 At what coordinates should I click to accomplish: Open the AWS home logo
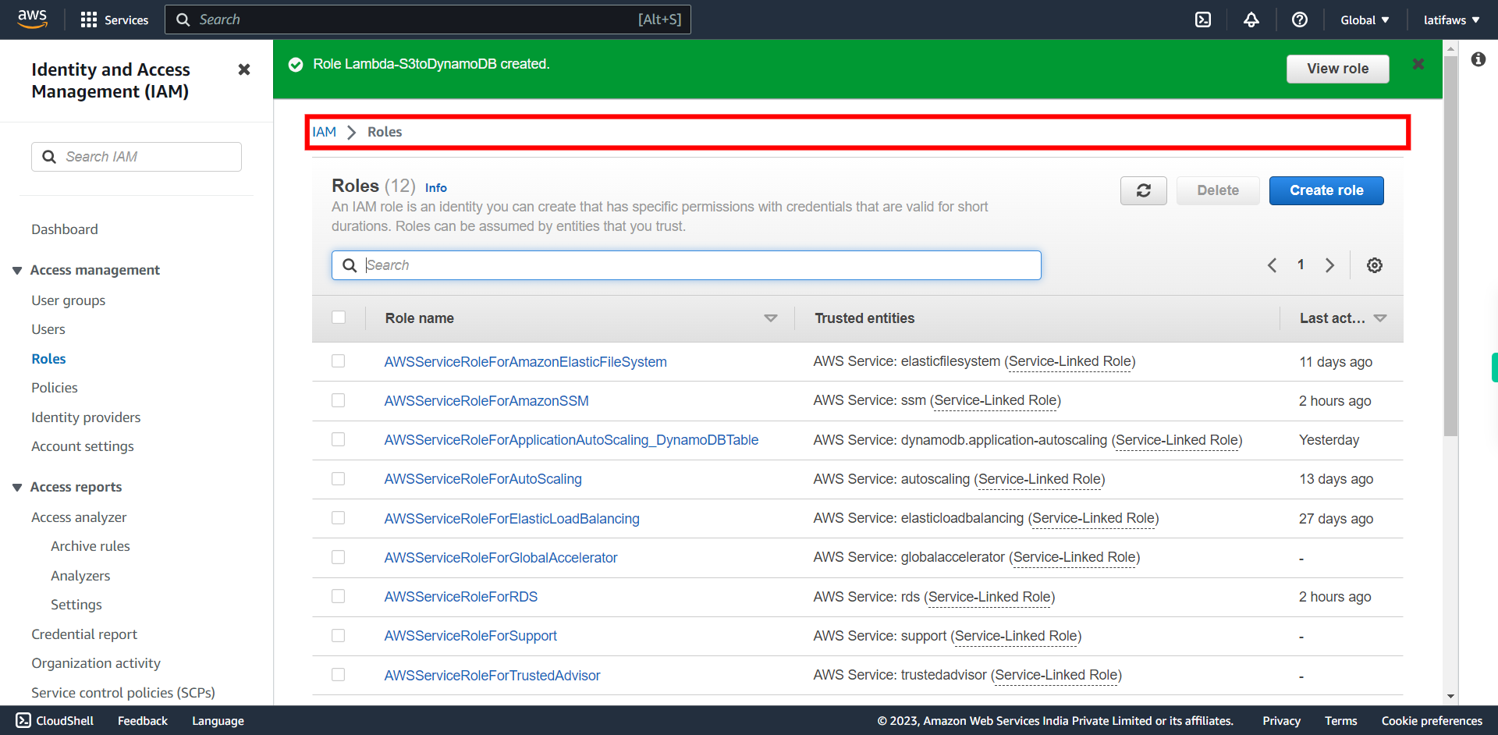click(x=32, y=19)
